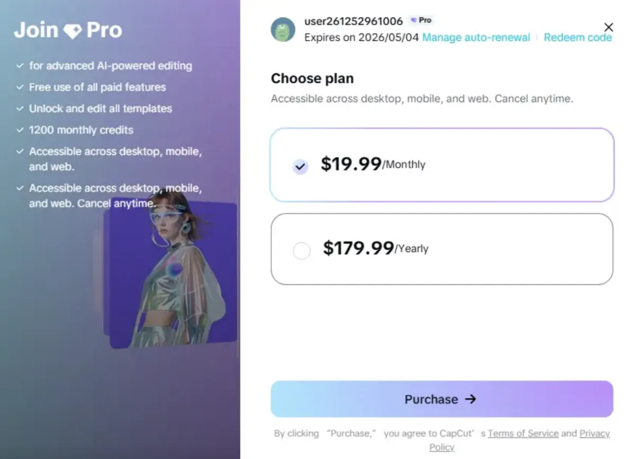Screen dimensions: 636x459
Task: Choose the Yearly subscription plan card
Action: pyautogui.click(x=441, y=249)
